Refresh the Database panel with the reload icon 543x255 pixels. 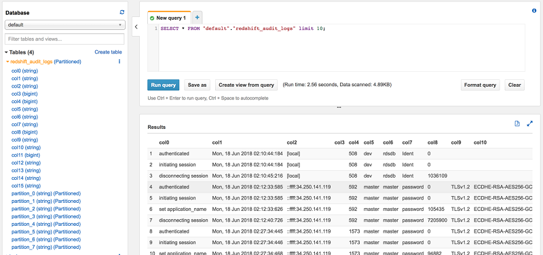(121, 12)
